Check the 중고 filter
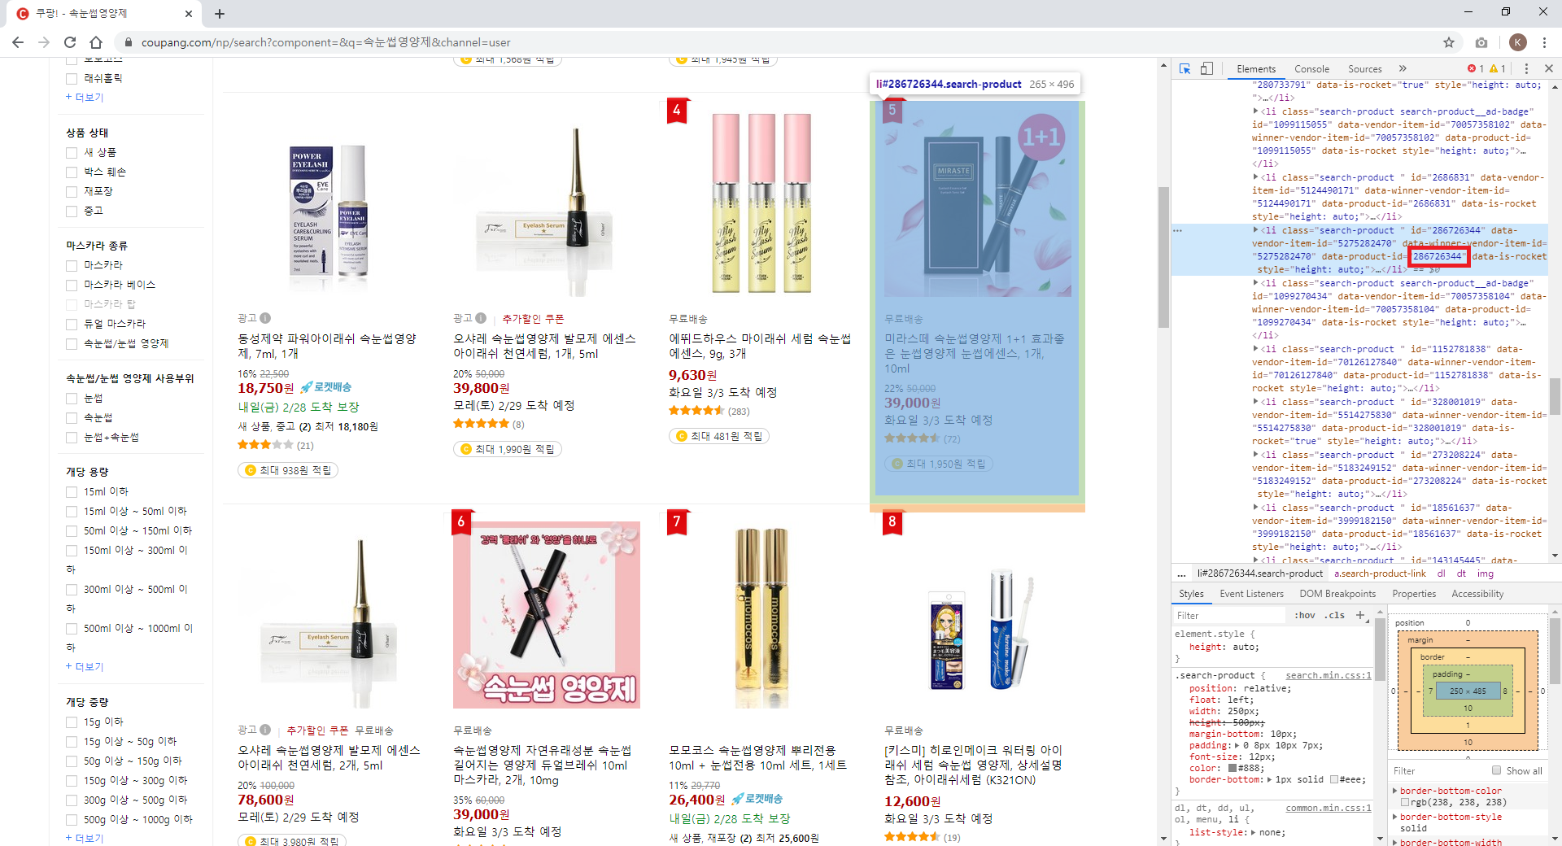This screenshot has height=846, width=1562. coord(72,211)
